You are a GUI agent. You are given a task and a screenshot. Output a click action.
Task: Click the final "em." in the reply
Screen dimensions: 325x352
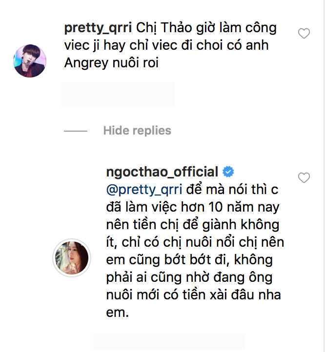coord(117,313)
